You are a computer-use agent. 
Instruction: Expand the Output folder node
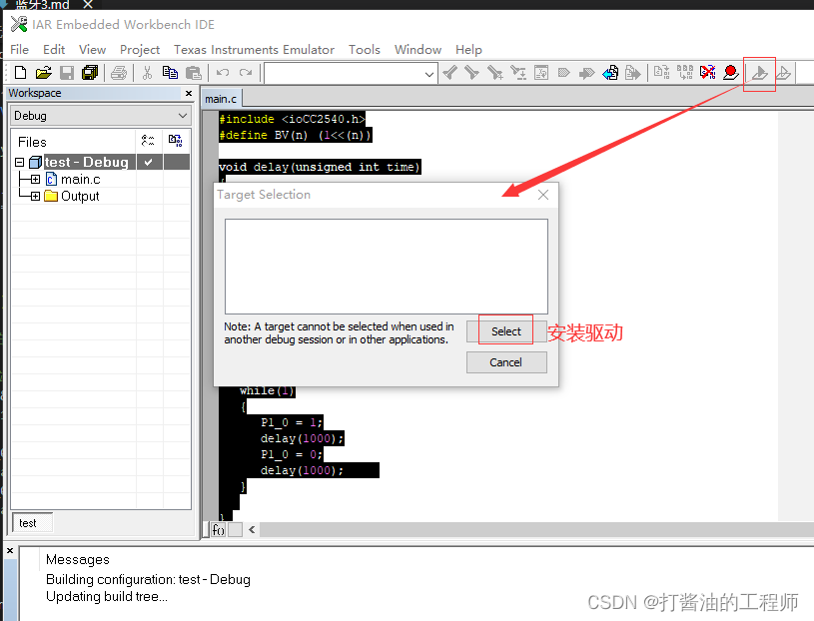35,196
